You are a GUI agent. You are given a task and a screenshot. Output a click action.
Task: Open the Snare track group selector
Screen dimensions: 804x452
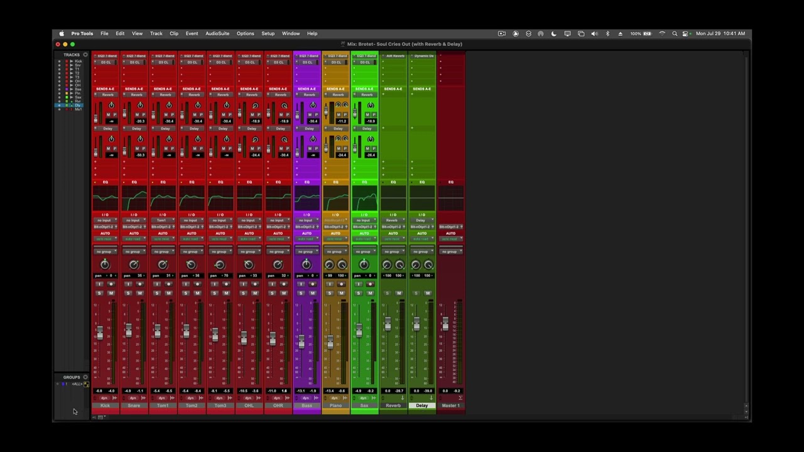(x=134, y=251)
